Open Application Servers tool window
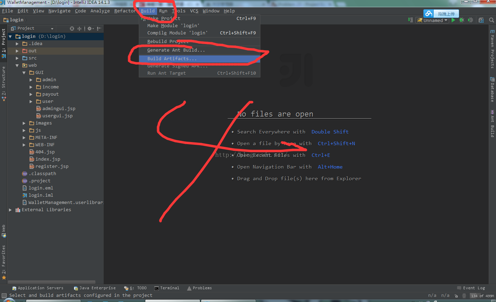The image size is (496, 302). click(38, 288)
